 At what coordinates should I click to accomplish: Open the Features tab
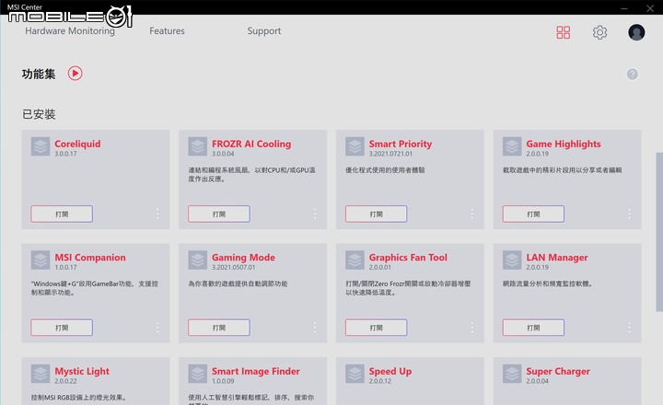167,31
